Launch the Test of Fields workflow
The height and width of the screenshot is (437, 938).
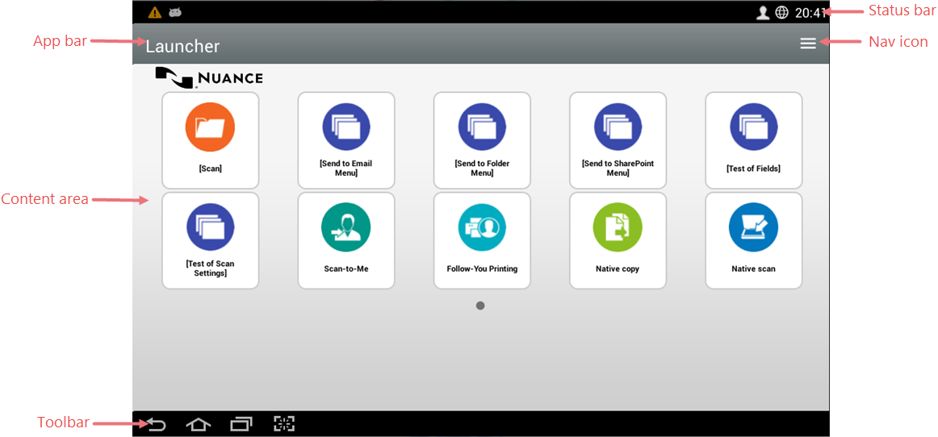click(x=753, y=139)
